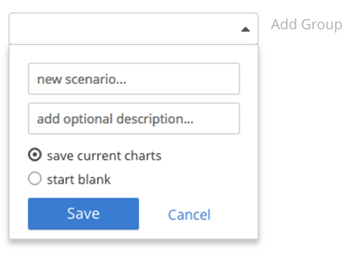Click the "save current charts" label text
Viewport: 348px width, 256px height.
pyautogui.click(x=104, y=156)
